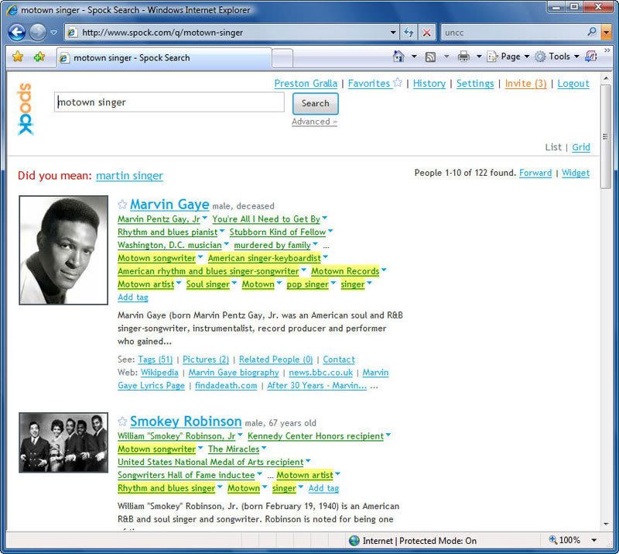Screen dimensions: 619x554
Task: Click the Search button
Action: point(315,103)
